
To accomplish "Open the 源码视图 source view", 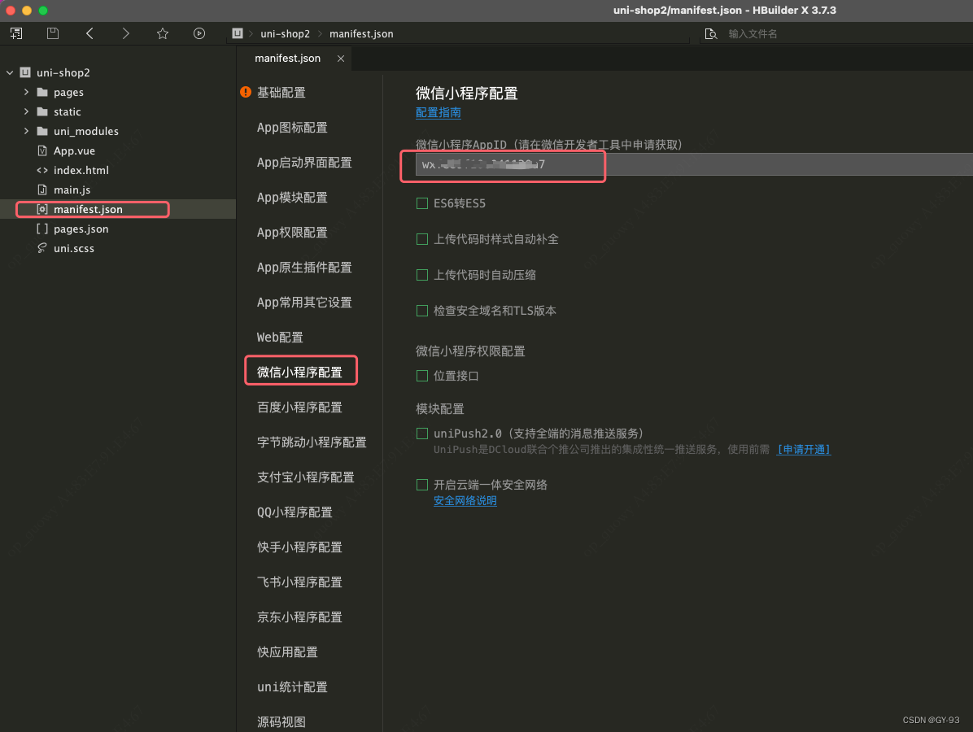I will (x=281, y=722).
